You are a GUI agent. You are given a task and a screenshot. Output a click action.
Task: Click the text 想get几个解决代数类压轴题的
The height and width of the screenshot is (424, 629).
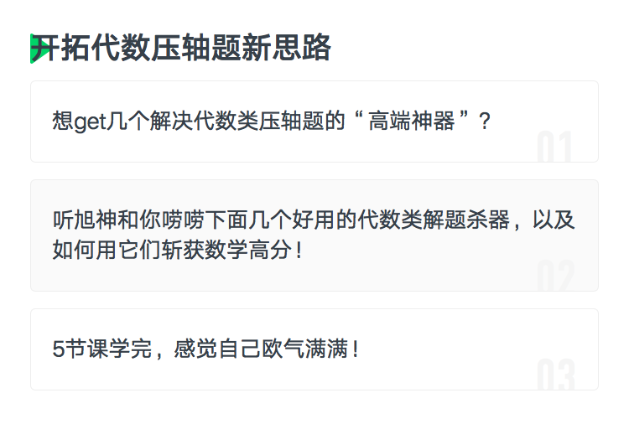(199, 121)
